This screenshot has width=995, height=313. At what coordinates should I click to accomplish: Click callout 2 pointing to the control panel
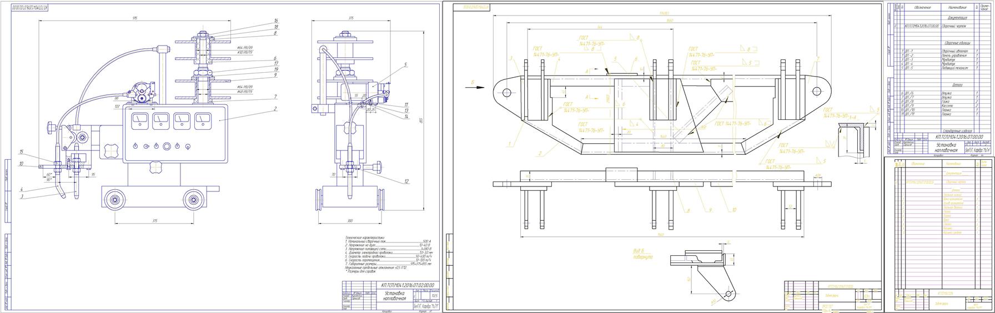point(275,109)
